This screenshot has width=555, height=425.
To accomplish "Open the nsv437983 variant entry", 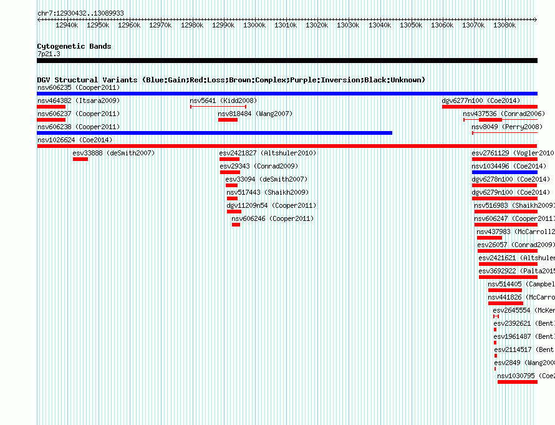I will click(516, 232).
